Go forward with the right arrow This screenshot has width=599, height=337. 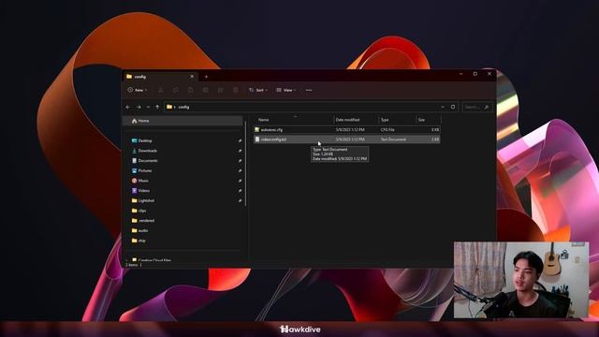(139, 107)
